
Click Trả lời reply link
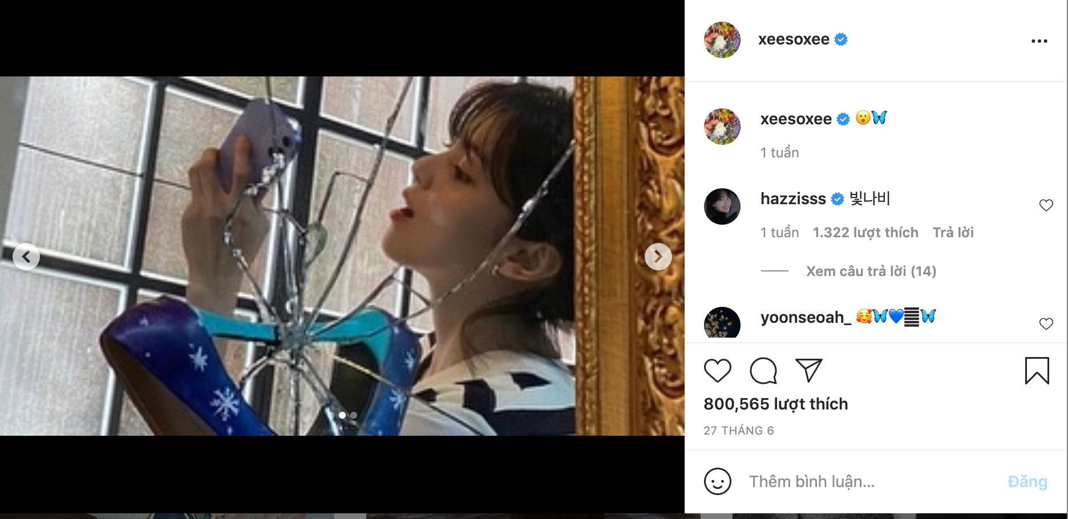coord(953,233)
